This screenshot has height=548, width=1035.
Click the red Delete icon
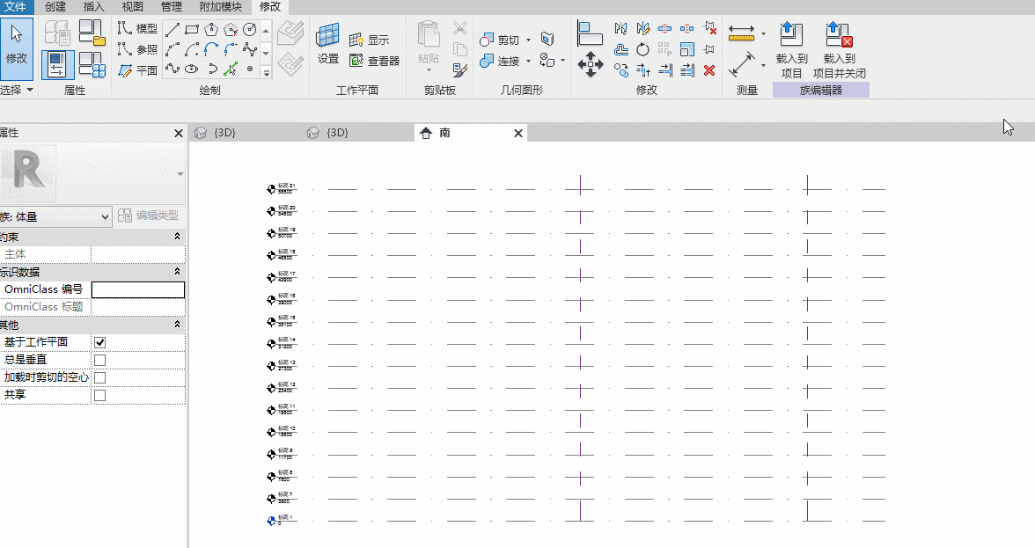point(709,69)
